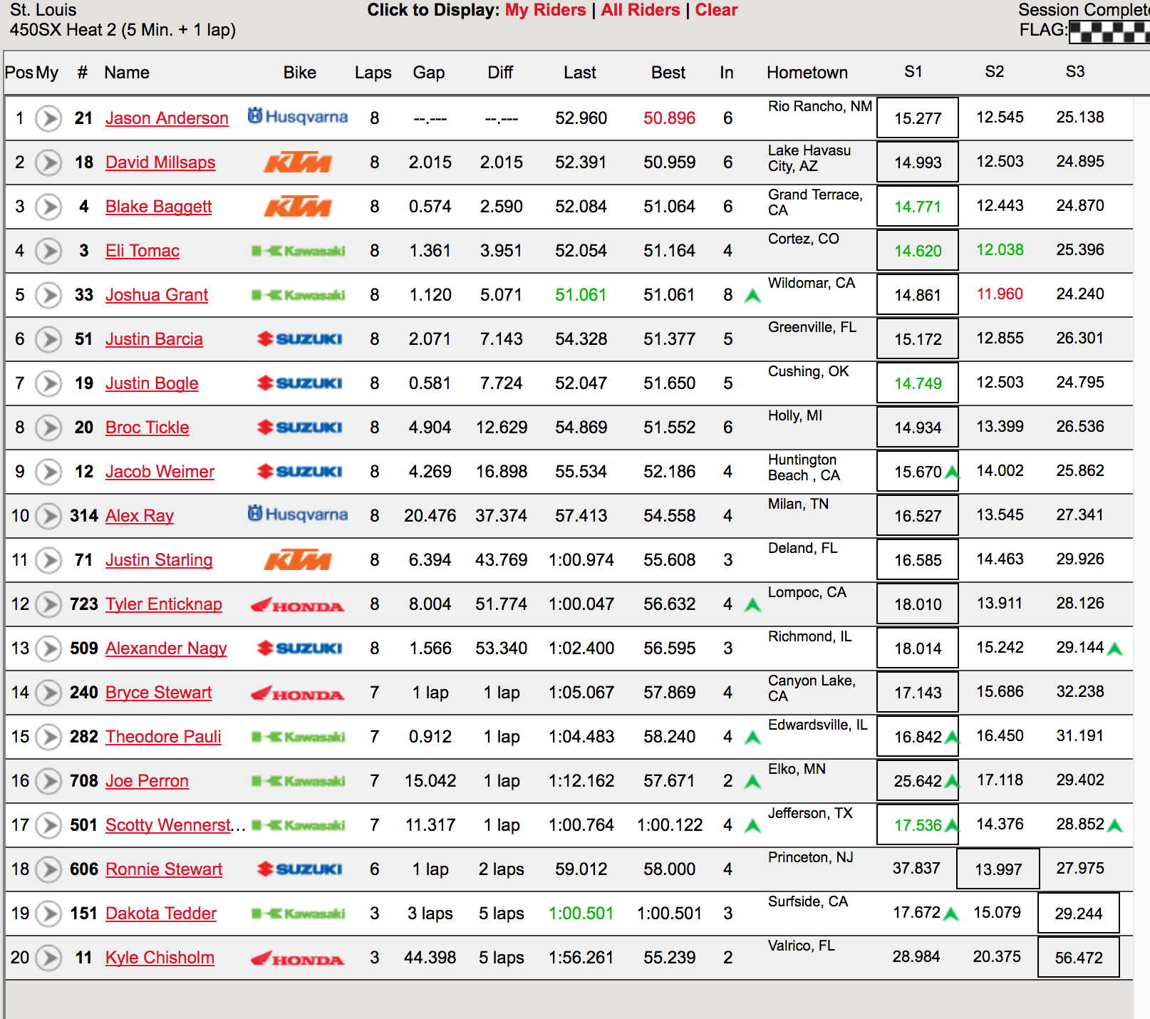
Task: Click the green up arrow in Joshua Grant's row
Action: [752, 296]
